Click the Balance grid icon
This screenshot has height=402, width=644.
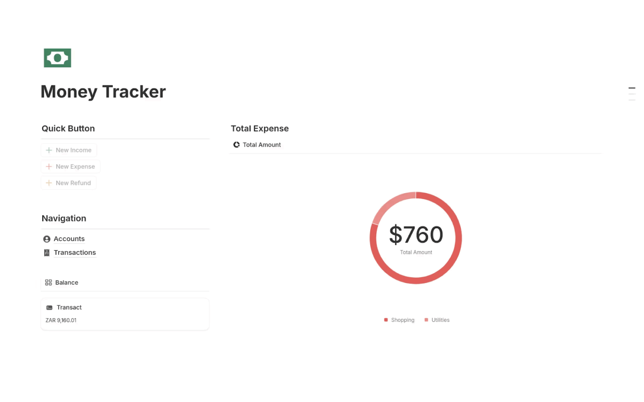49,282
